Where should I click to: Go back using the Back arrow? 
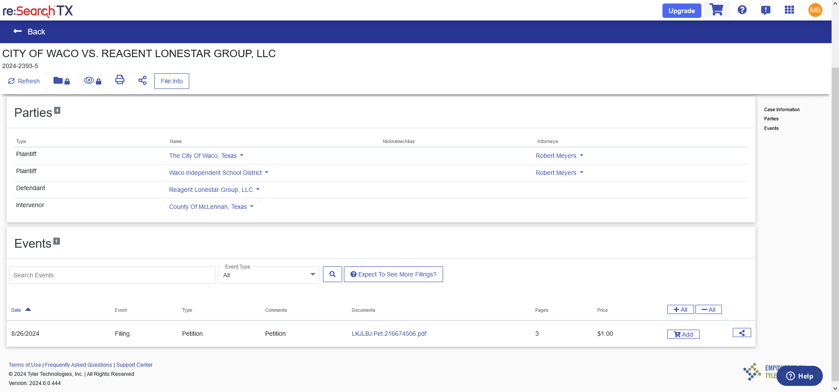coord(29,31)
